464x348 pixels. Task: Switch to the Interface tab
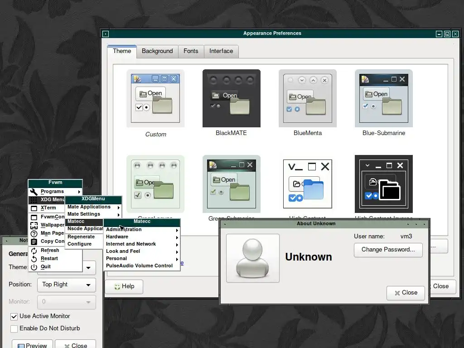coord(221,51)
